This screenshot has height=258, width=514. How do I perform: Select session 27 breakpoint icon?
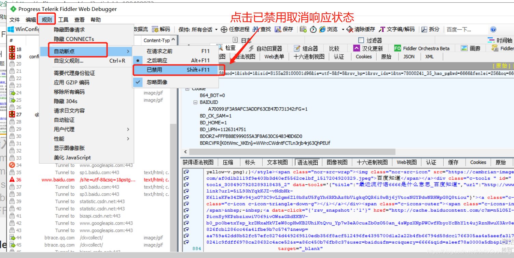(12, 114)
